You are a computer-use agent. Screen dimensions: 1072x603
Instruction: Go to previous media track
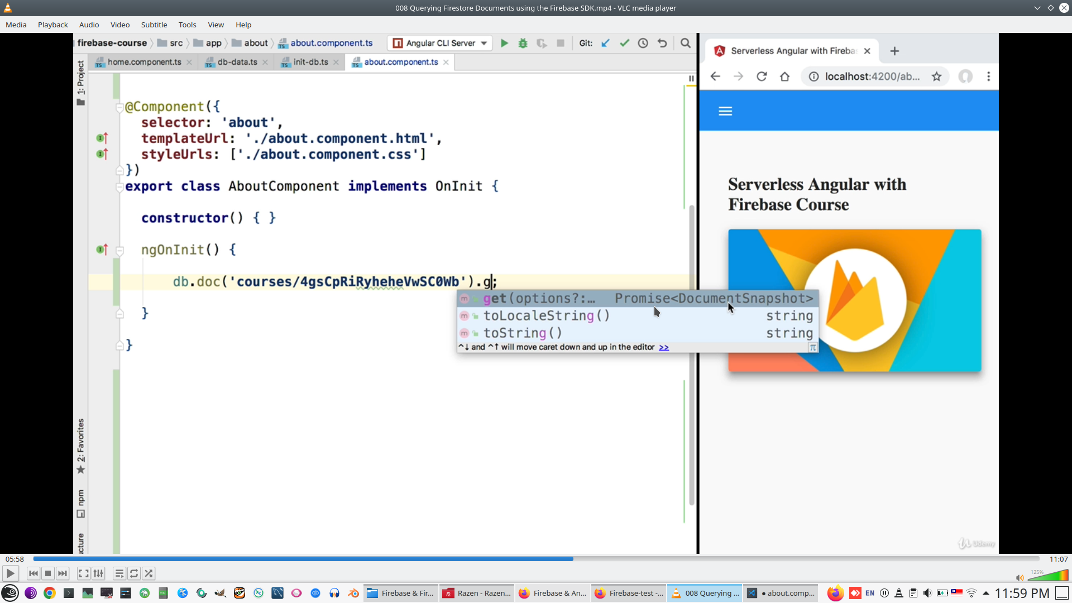(33, 573)
